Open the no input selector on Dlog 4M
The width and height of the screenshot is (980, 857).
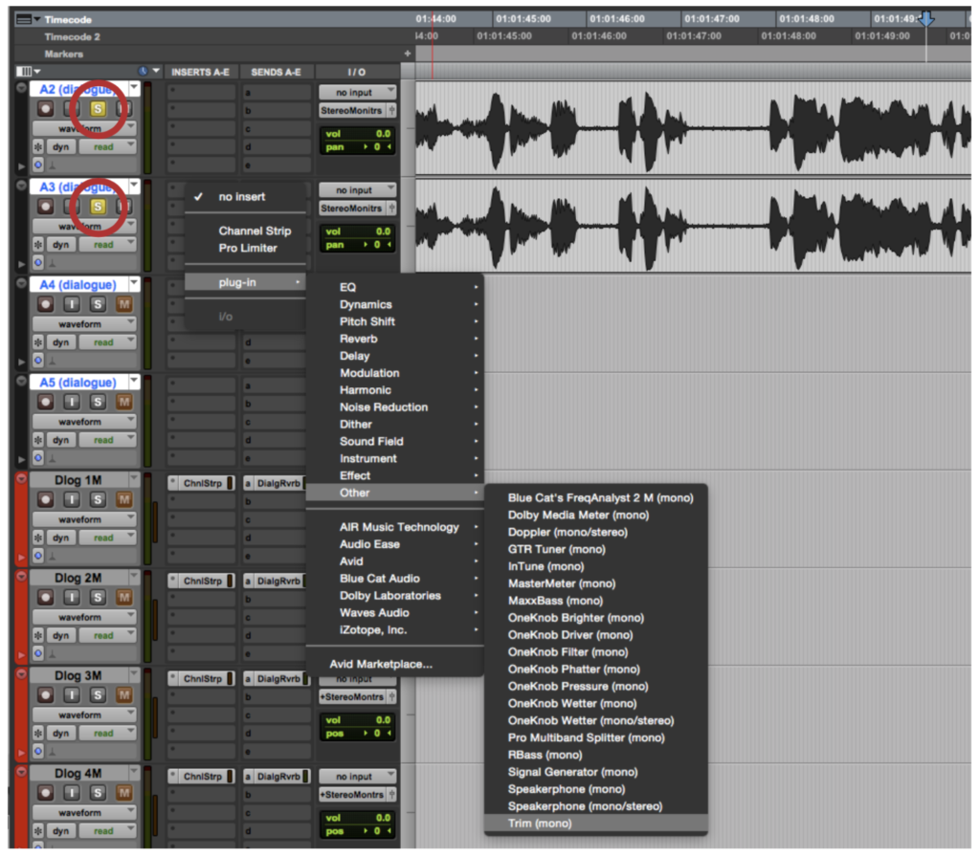point(358,777)
